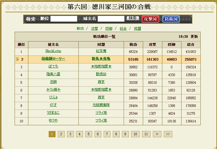Open the Yo精 player link
The width and height of the screenshot is (217, 149).
click(53, 90)
